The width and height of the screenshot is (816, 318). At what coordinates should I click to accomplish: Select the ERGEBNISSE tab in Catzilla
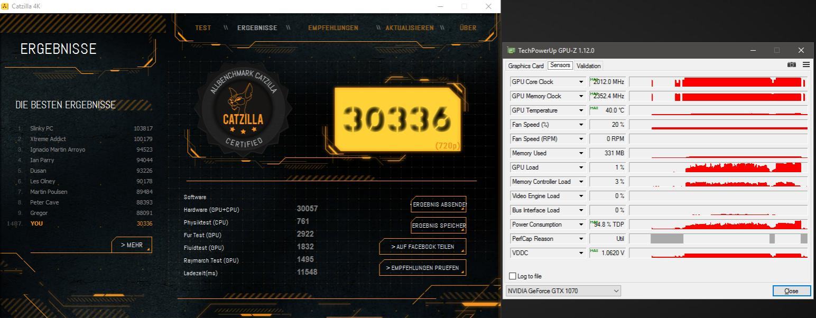coord(257,28)
